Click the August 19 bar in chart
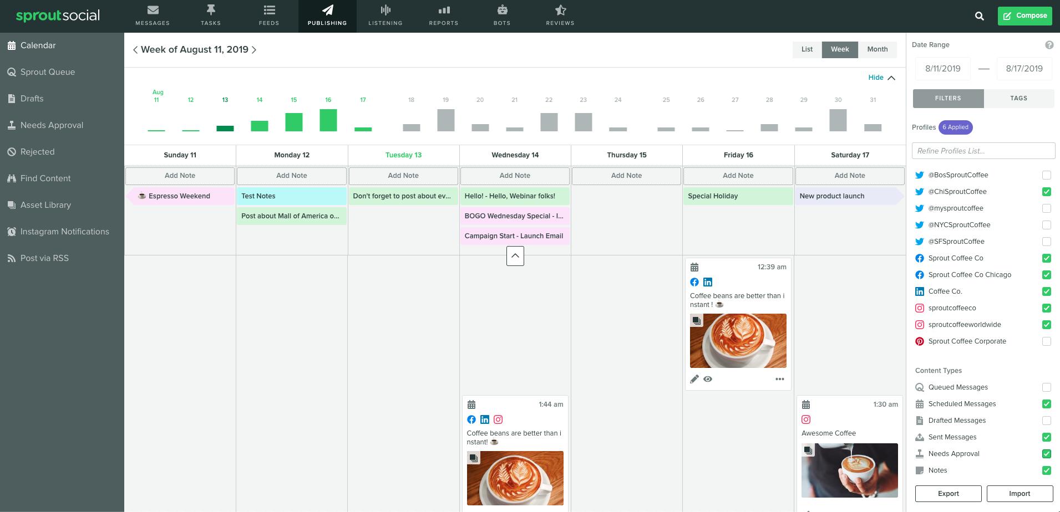The height and width of the screenshot is (512, 1060). pos(446,120)
